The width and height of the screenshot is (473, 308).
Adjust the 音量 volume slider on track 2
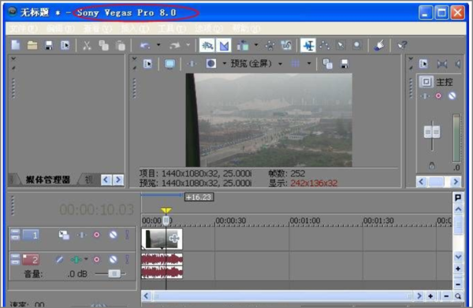point(114,273)
